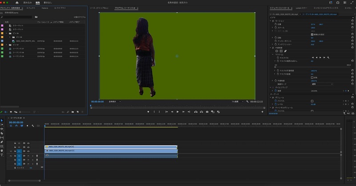Create a new bin from search bar icon

click(x=36, y=17)
